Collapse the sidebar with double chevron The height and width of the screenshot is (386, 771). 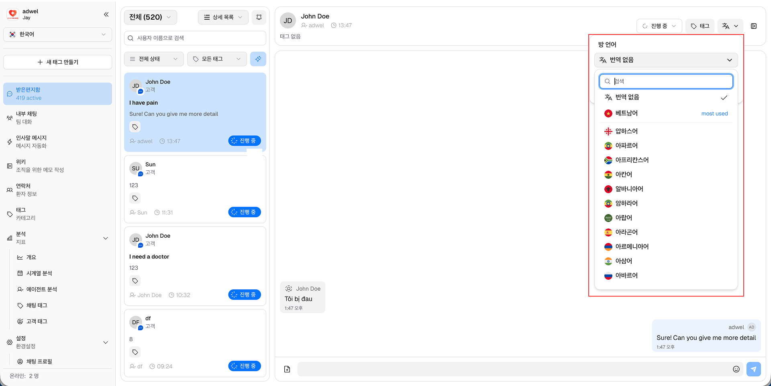coord(106,14)
